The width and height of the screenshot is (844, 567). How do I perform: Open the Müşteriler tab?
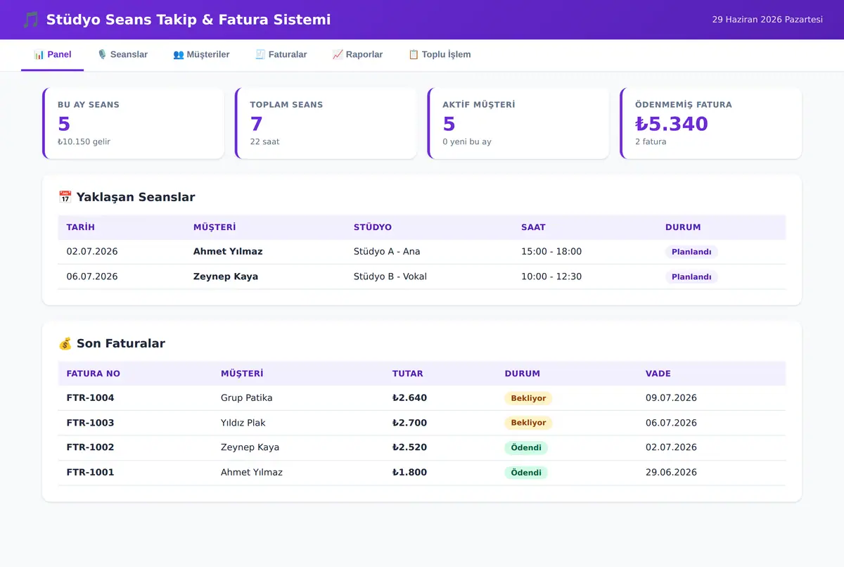point(201,55)
